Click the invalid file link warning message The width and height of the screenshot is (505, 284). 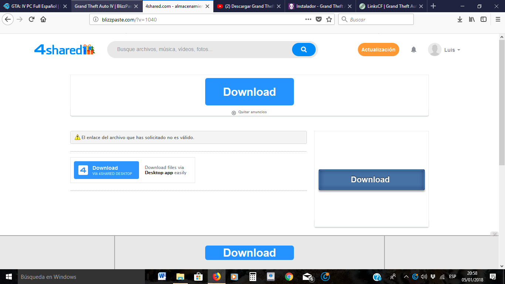tap(189, 137)
